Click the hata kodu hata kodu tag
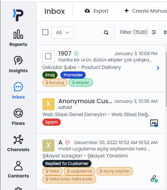167x190 pixels. coord(69,179)
